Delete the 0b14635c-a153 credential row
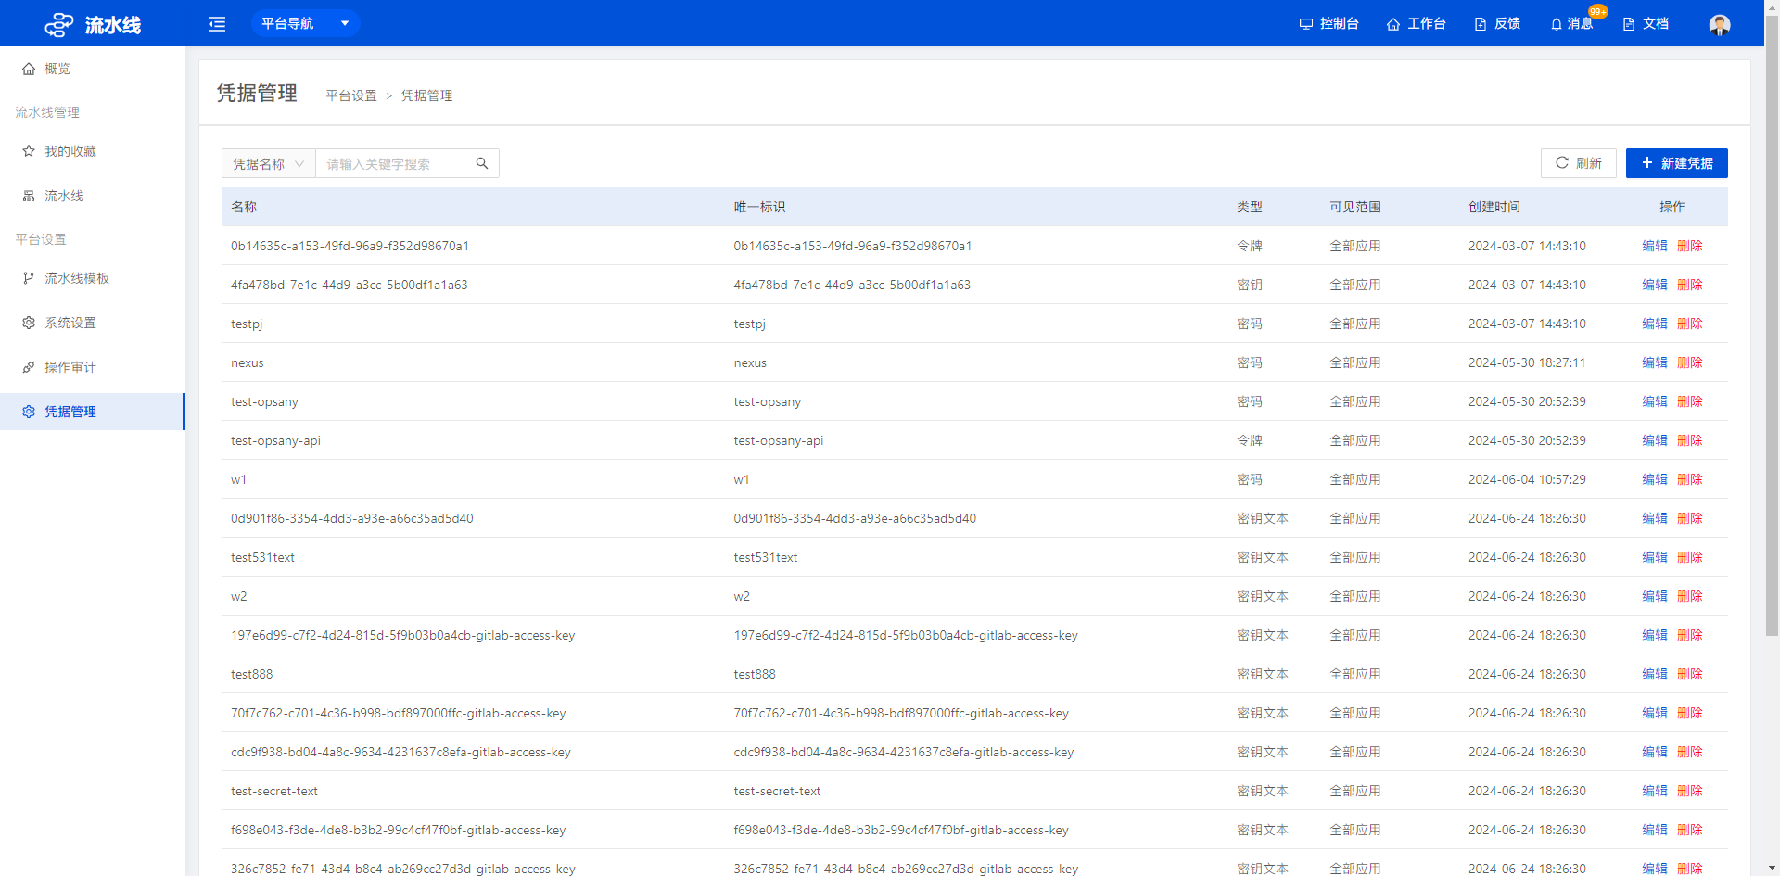The height and width of the screenshot is (876, 1780). coord(1690,246)
